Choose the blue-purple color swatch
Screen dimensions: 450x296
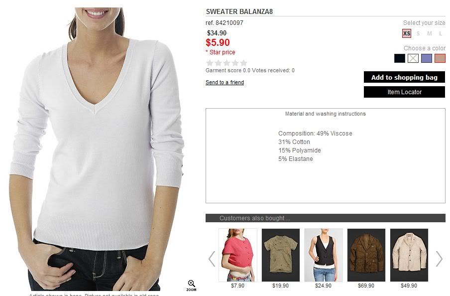point(427,58)
